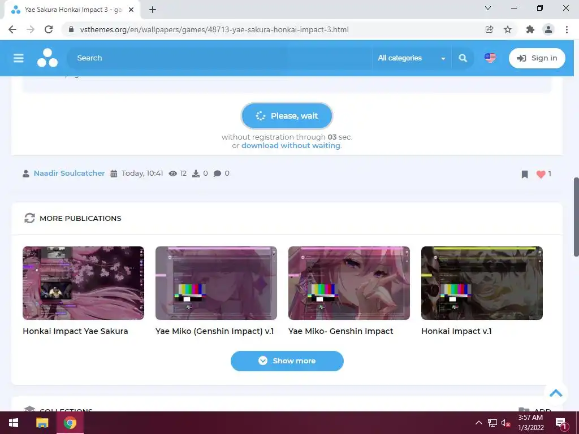The image size is (579, 434).
Task: Open a new tab with plus button
Action: [153, 10]
